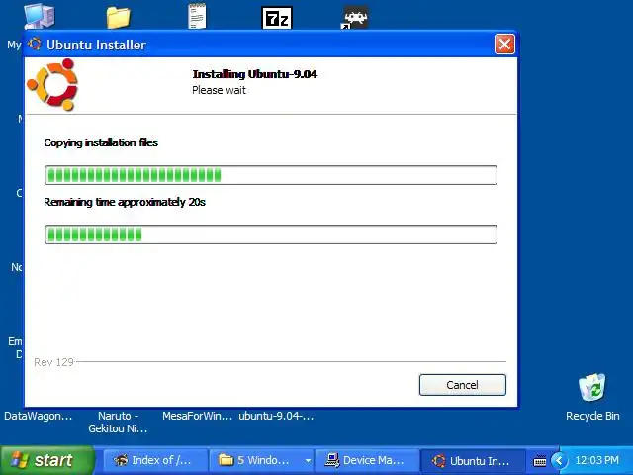633x475 pixels.
Task: Select Naruto - Gekitou Ni desktop item
Action: click(118, 423)
